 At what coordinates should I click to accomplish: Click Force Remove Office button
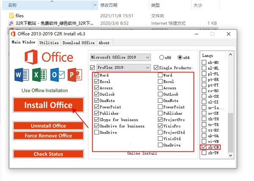point(48,136)
